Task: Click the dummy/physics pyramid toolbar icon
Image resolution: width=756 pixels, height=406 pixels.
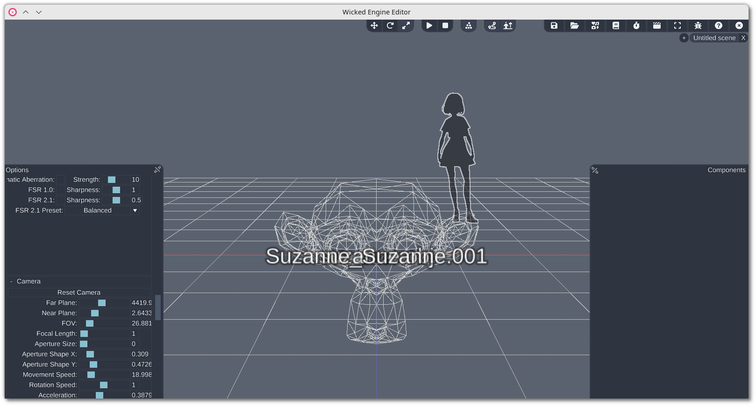Action: click(x=469, y=26)
